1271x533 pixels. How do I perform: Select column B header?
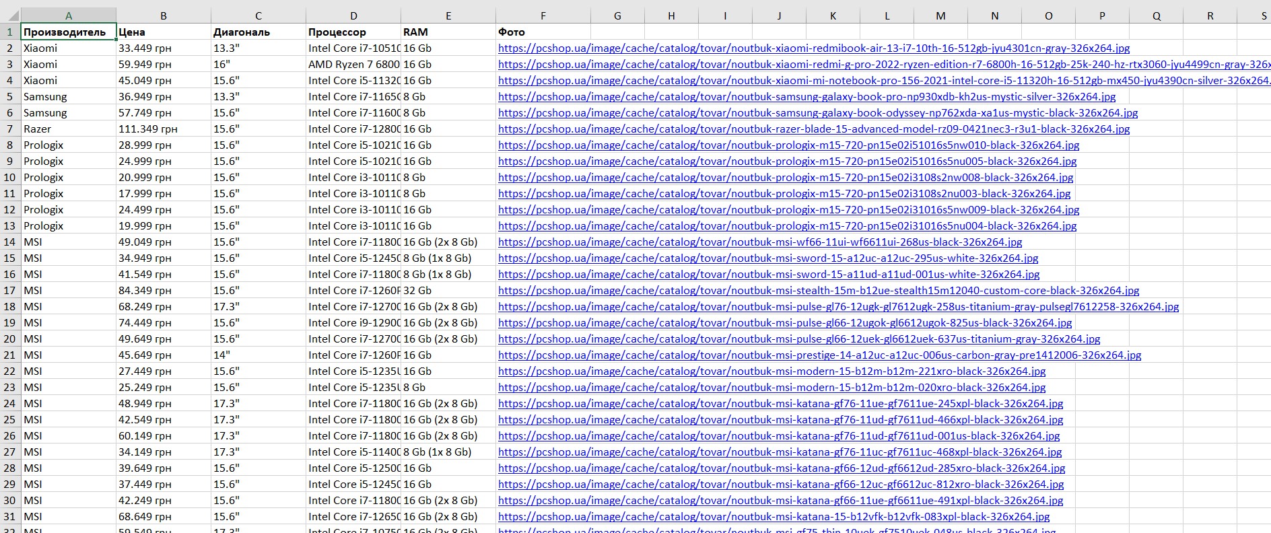pos(164,15)
